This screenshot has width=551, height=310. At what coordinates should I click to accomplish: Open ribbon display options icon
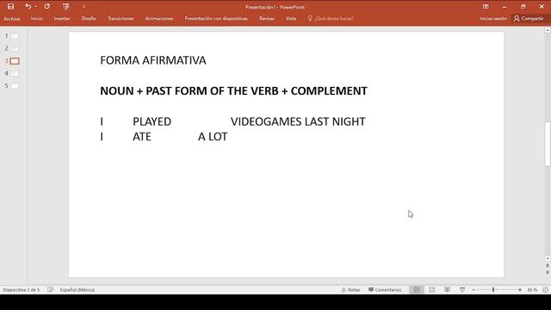[486, 6]
